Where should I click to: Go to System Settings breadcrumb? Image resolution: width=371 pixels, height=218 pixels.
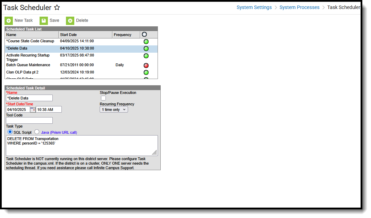pos(254,7)
